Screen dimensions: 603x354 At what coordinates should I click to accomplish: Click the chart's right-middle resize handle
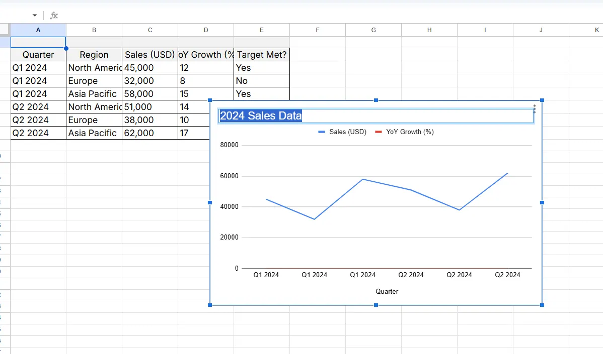point(542,202)
